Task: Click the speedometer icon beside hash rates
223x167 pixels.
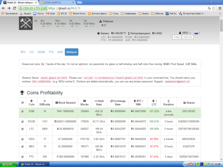Action: click(36, 21)
